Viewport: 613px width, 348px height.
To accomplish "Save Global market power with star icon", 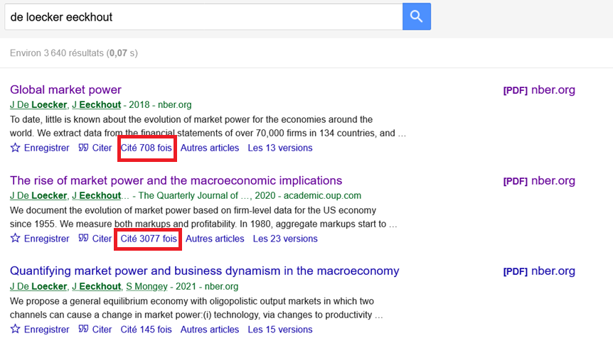I will pos(40,148).
